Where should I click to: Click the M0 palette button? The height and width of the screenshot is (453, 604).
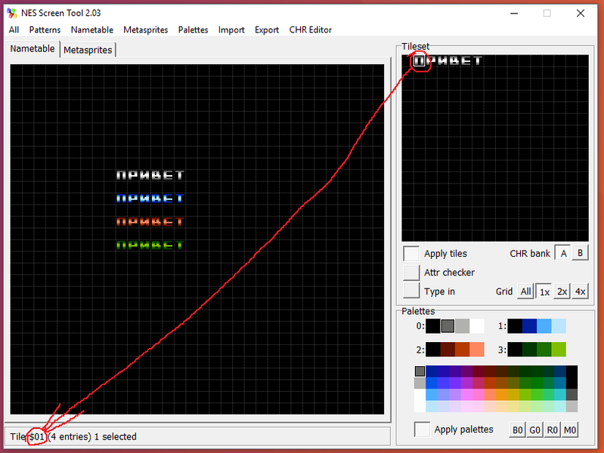coord(571,430)
